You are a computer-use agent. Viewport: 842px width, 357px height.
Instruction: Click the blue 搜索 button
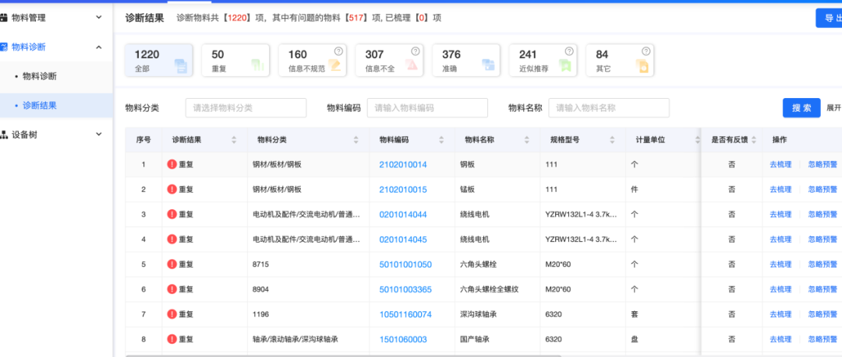pos(801,108)
